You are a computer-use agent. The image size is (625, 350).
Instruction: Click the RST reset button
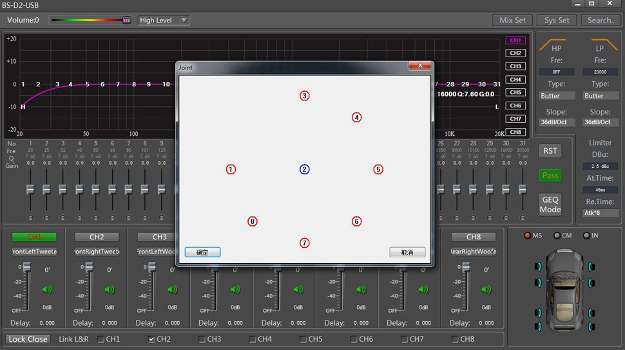point(550,151)
